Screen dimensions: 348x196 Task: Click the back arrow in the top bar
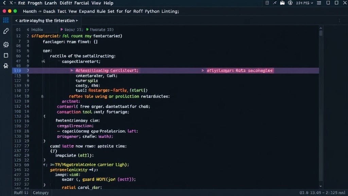click(x=4, y=3)
